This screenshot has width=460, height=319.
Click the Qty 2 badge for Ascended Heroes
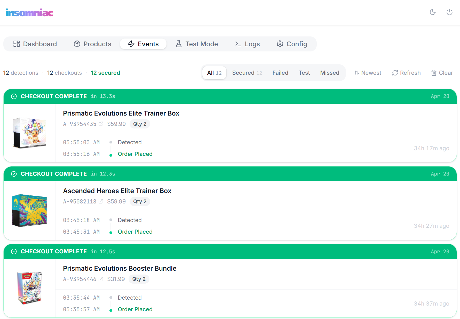[140, 201]
